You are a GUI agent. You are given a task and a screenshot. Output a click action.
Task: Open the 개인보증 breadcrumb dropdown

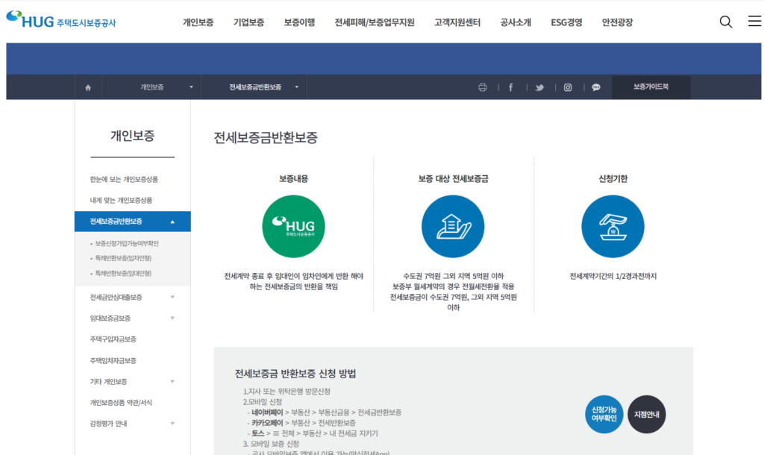(x=151, y=87)
